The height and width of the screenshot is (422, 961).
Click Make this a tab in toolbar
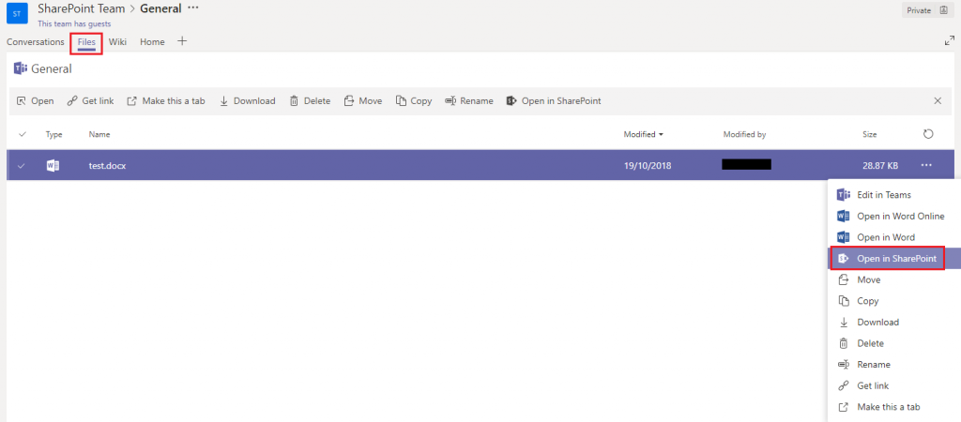point(165,101)
